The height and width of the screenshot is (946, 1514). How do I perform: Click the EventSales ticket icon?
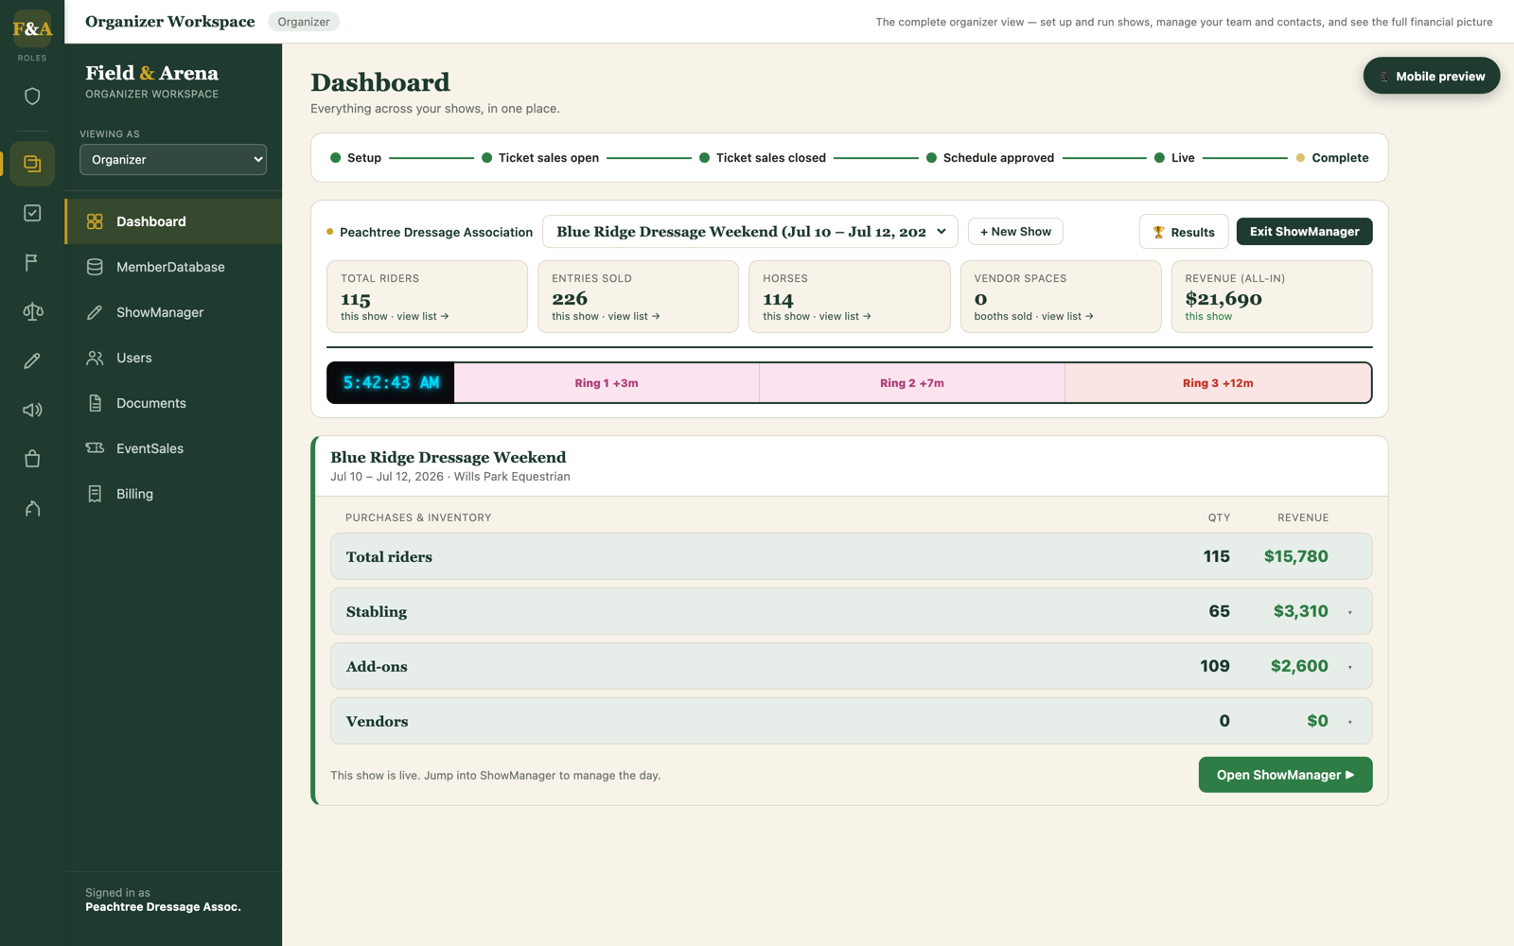point(95,448)
